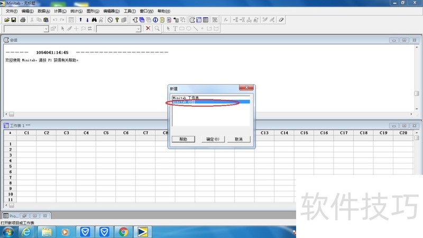Open Find with the binoculars icon
The image size is (423, 238).
tap(94, 20)
